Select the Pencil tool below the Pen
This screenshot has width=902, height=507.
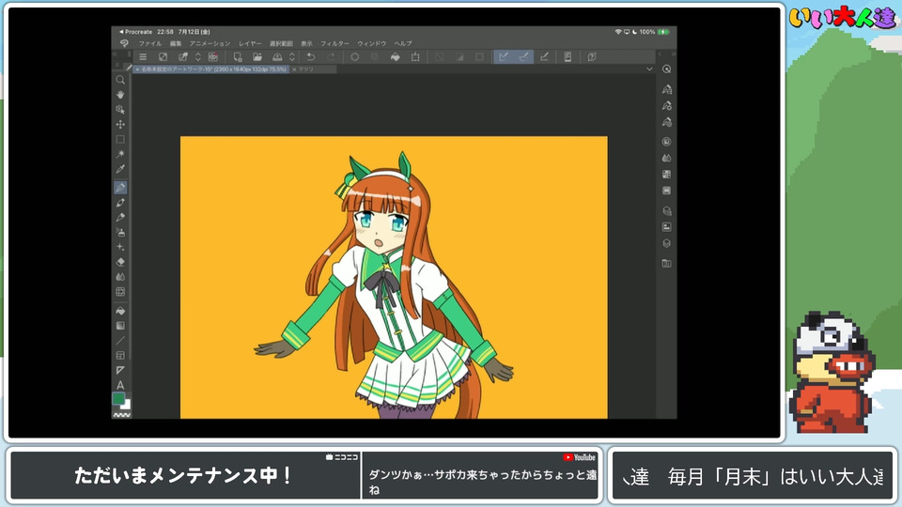pos(120,203)
